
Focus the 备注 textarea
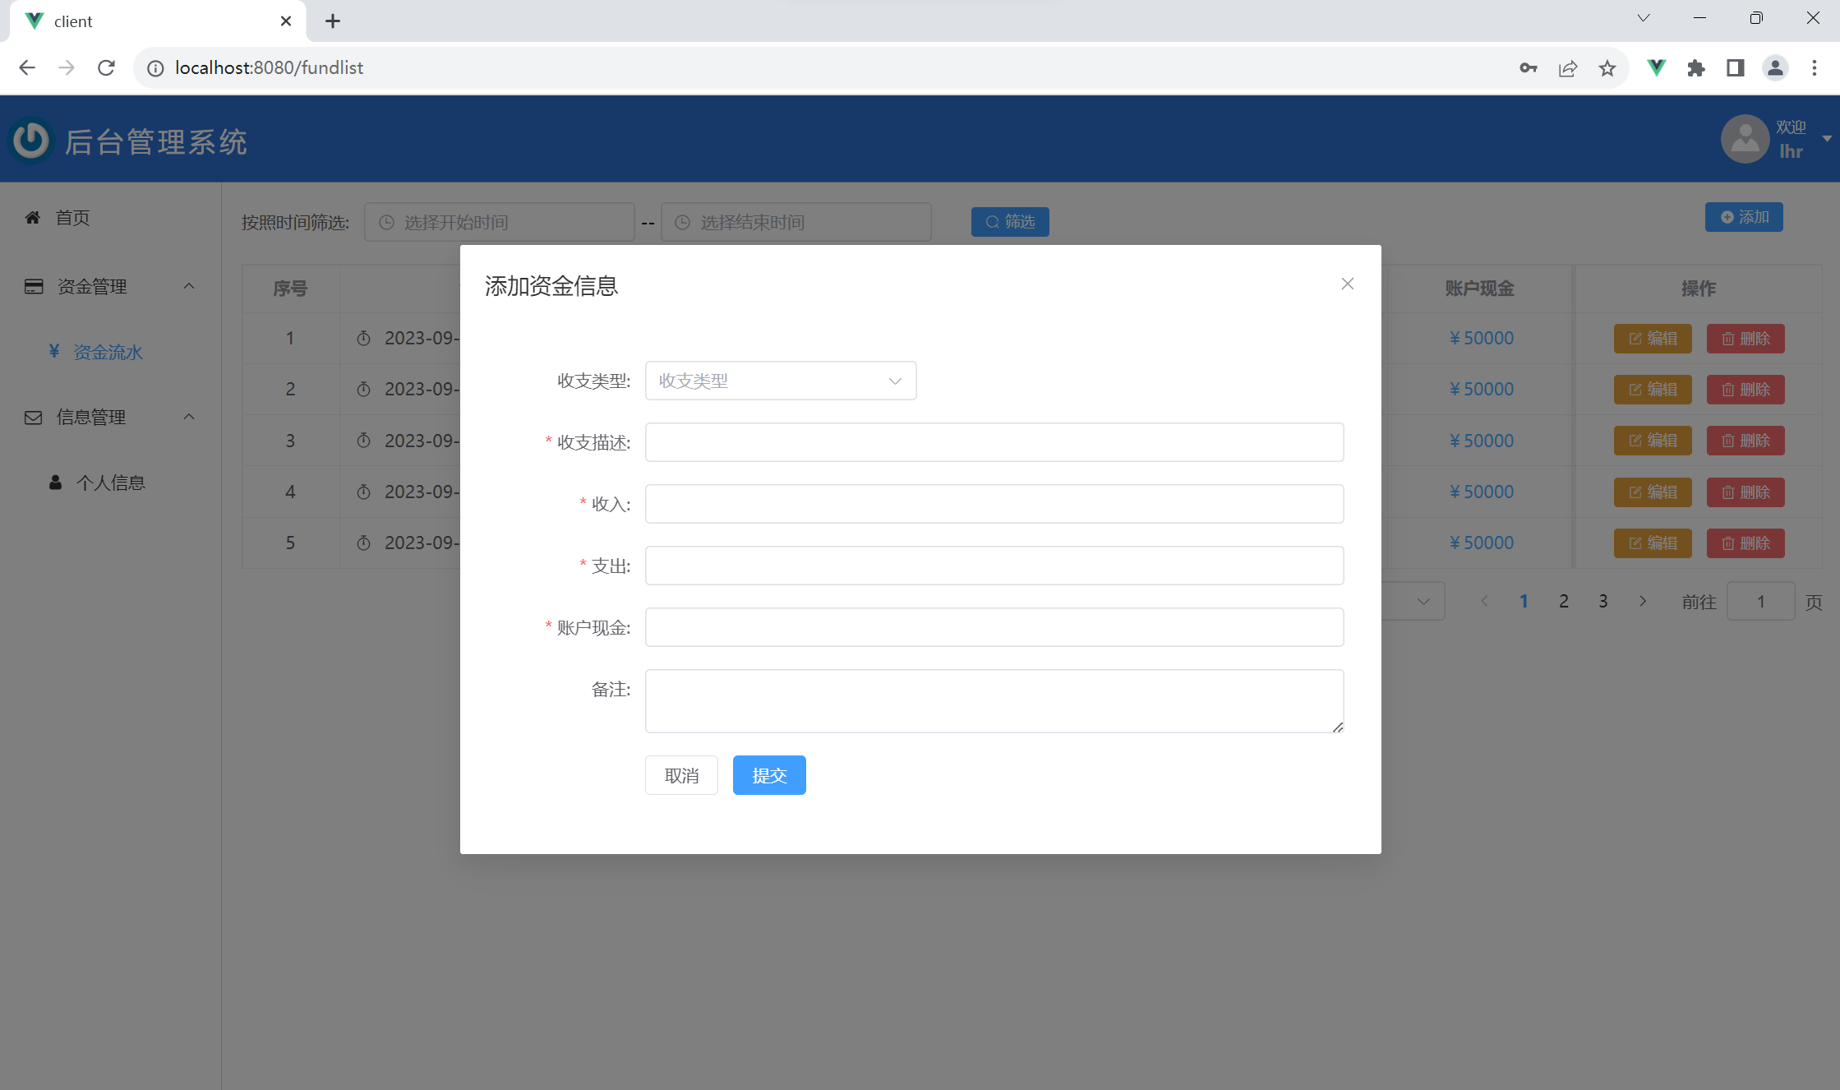[994, 700]
